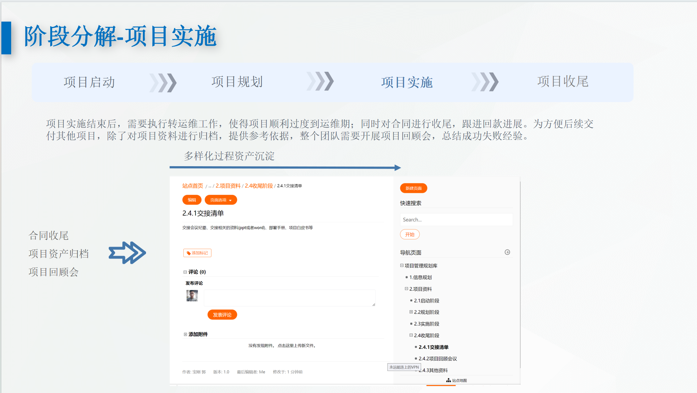Viewport: 697px width, 393px height.
Task: Expand the 添加附件 section
Action: (x=185, y=334)
